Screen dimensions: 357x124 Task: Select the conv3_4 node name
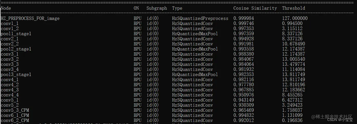point(10,69)
